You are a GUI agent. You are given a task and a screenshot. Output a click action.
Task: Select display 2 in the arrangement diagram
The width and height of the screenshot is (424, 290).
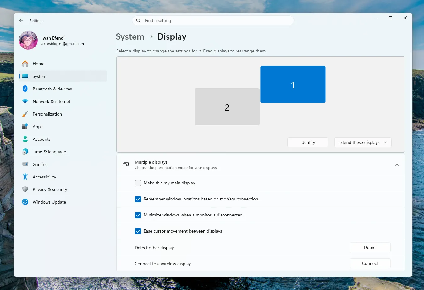coord(227,107)
